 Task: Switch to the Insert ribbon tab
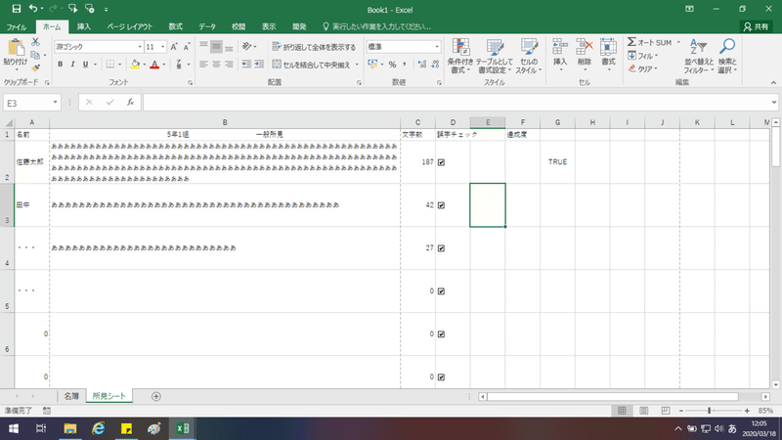(x=84, y=27)
